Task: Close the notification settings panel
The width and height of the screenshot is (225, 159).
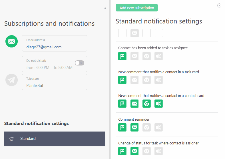Action: click(x=219, y=5)
